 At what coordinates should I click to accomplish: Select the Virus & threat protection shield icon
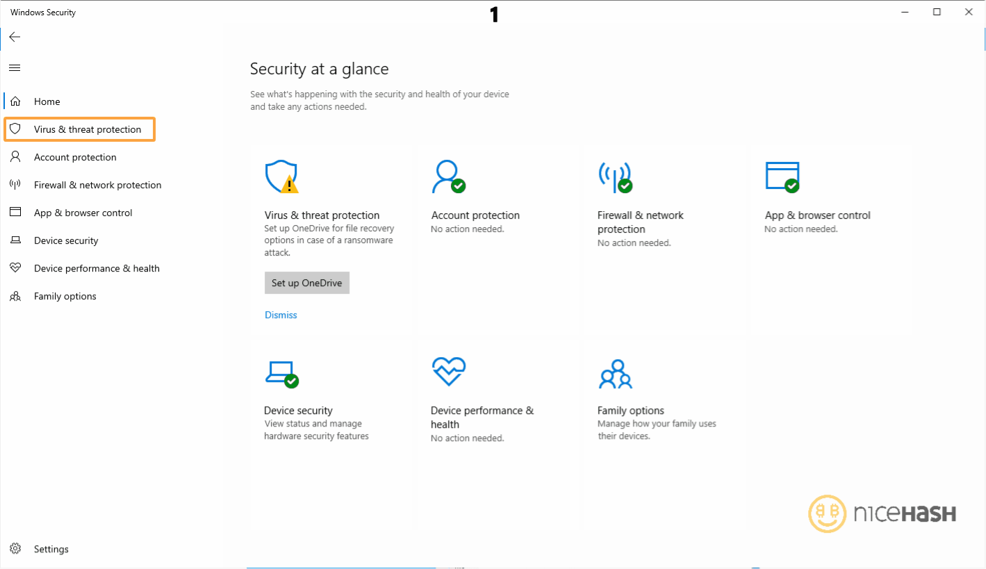281,176
